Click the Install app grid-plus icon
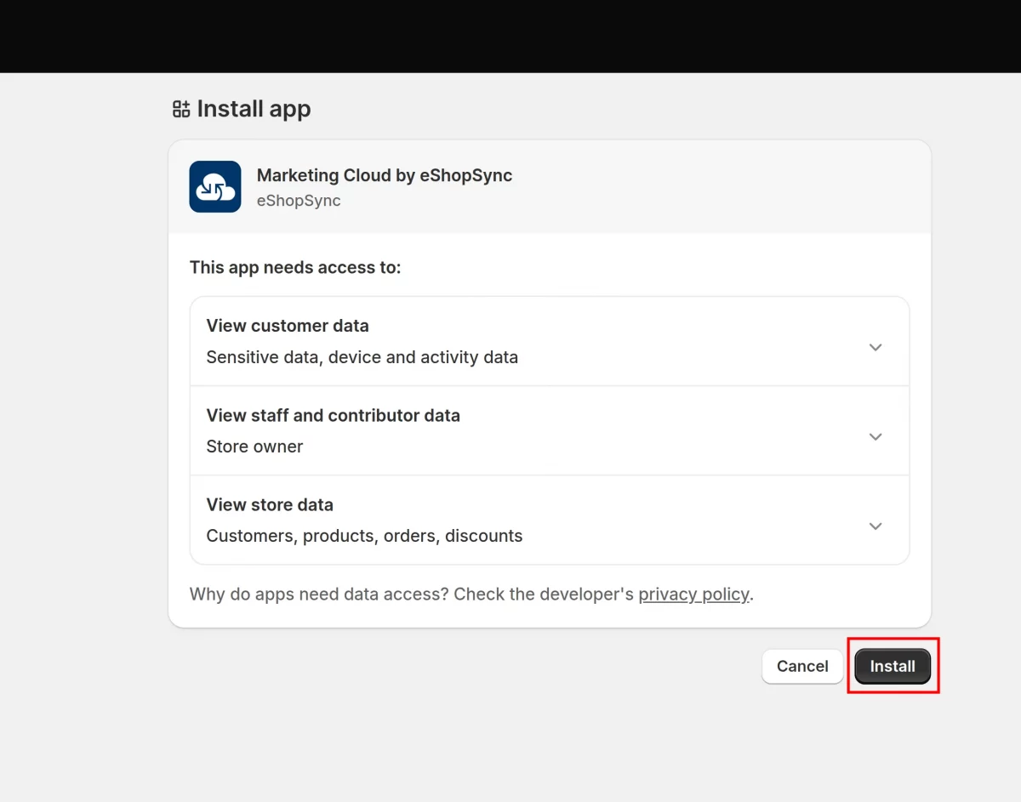The width and height of the screenshot is (1021, 802). (181, 109)
